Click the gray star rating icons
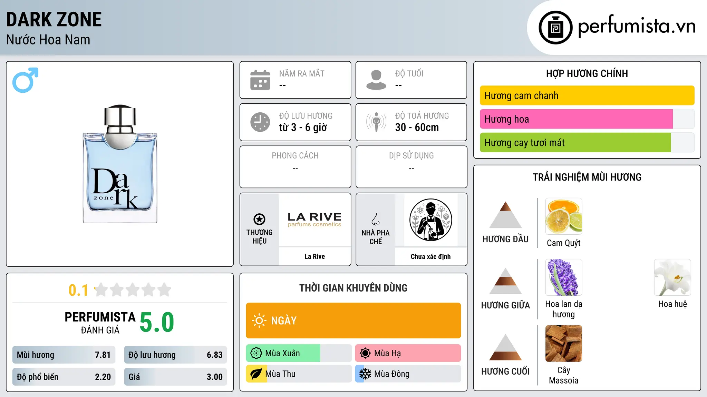This screenshot has width=707, height=397. (133, 290)
